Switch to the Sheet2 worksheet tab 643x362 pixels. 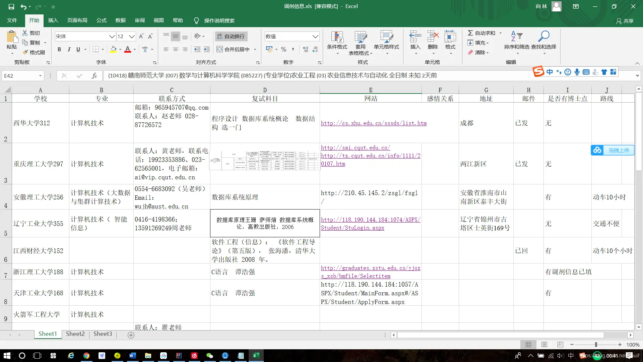click(x=75, y=334)
